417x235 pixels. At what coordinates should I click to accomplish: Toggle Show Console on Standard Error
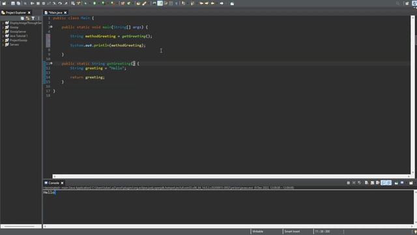(389, 183)
